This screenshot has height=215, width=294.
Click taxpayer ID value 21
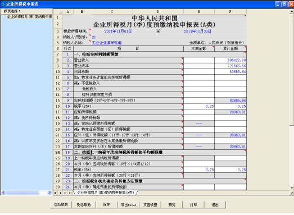94,37
